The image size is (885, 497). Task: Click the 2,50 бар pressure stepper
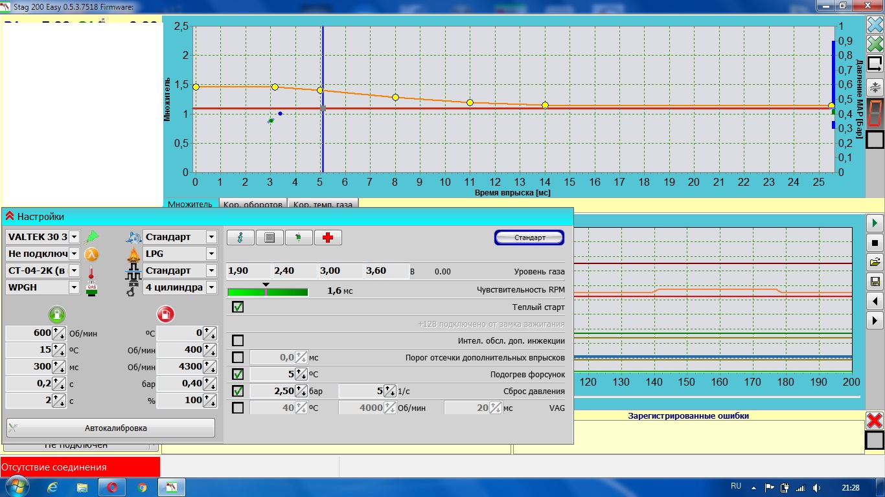coord(301,391)
